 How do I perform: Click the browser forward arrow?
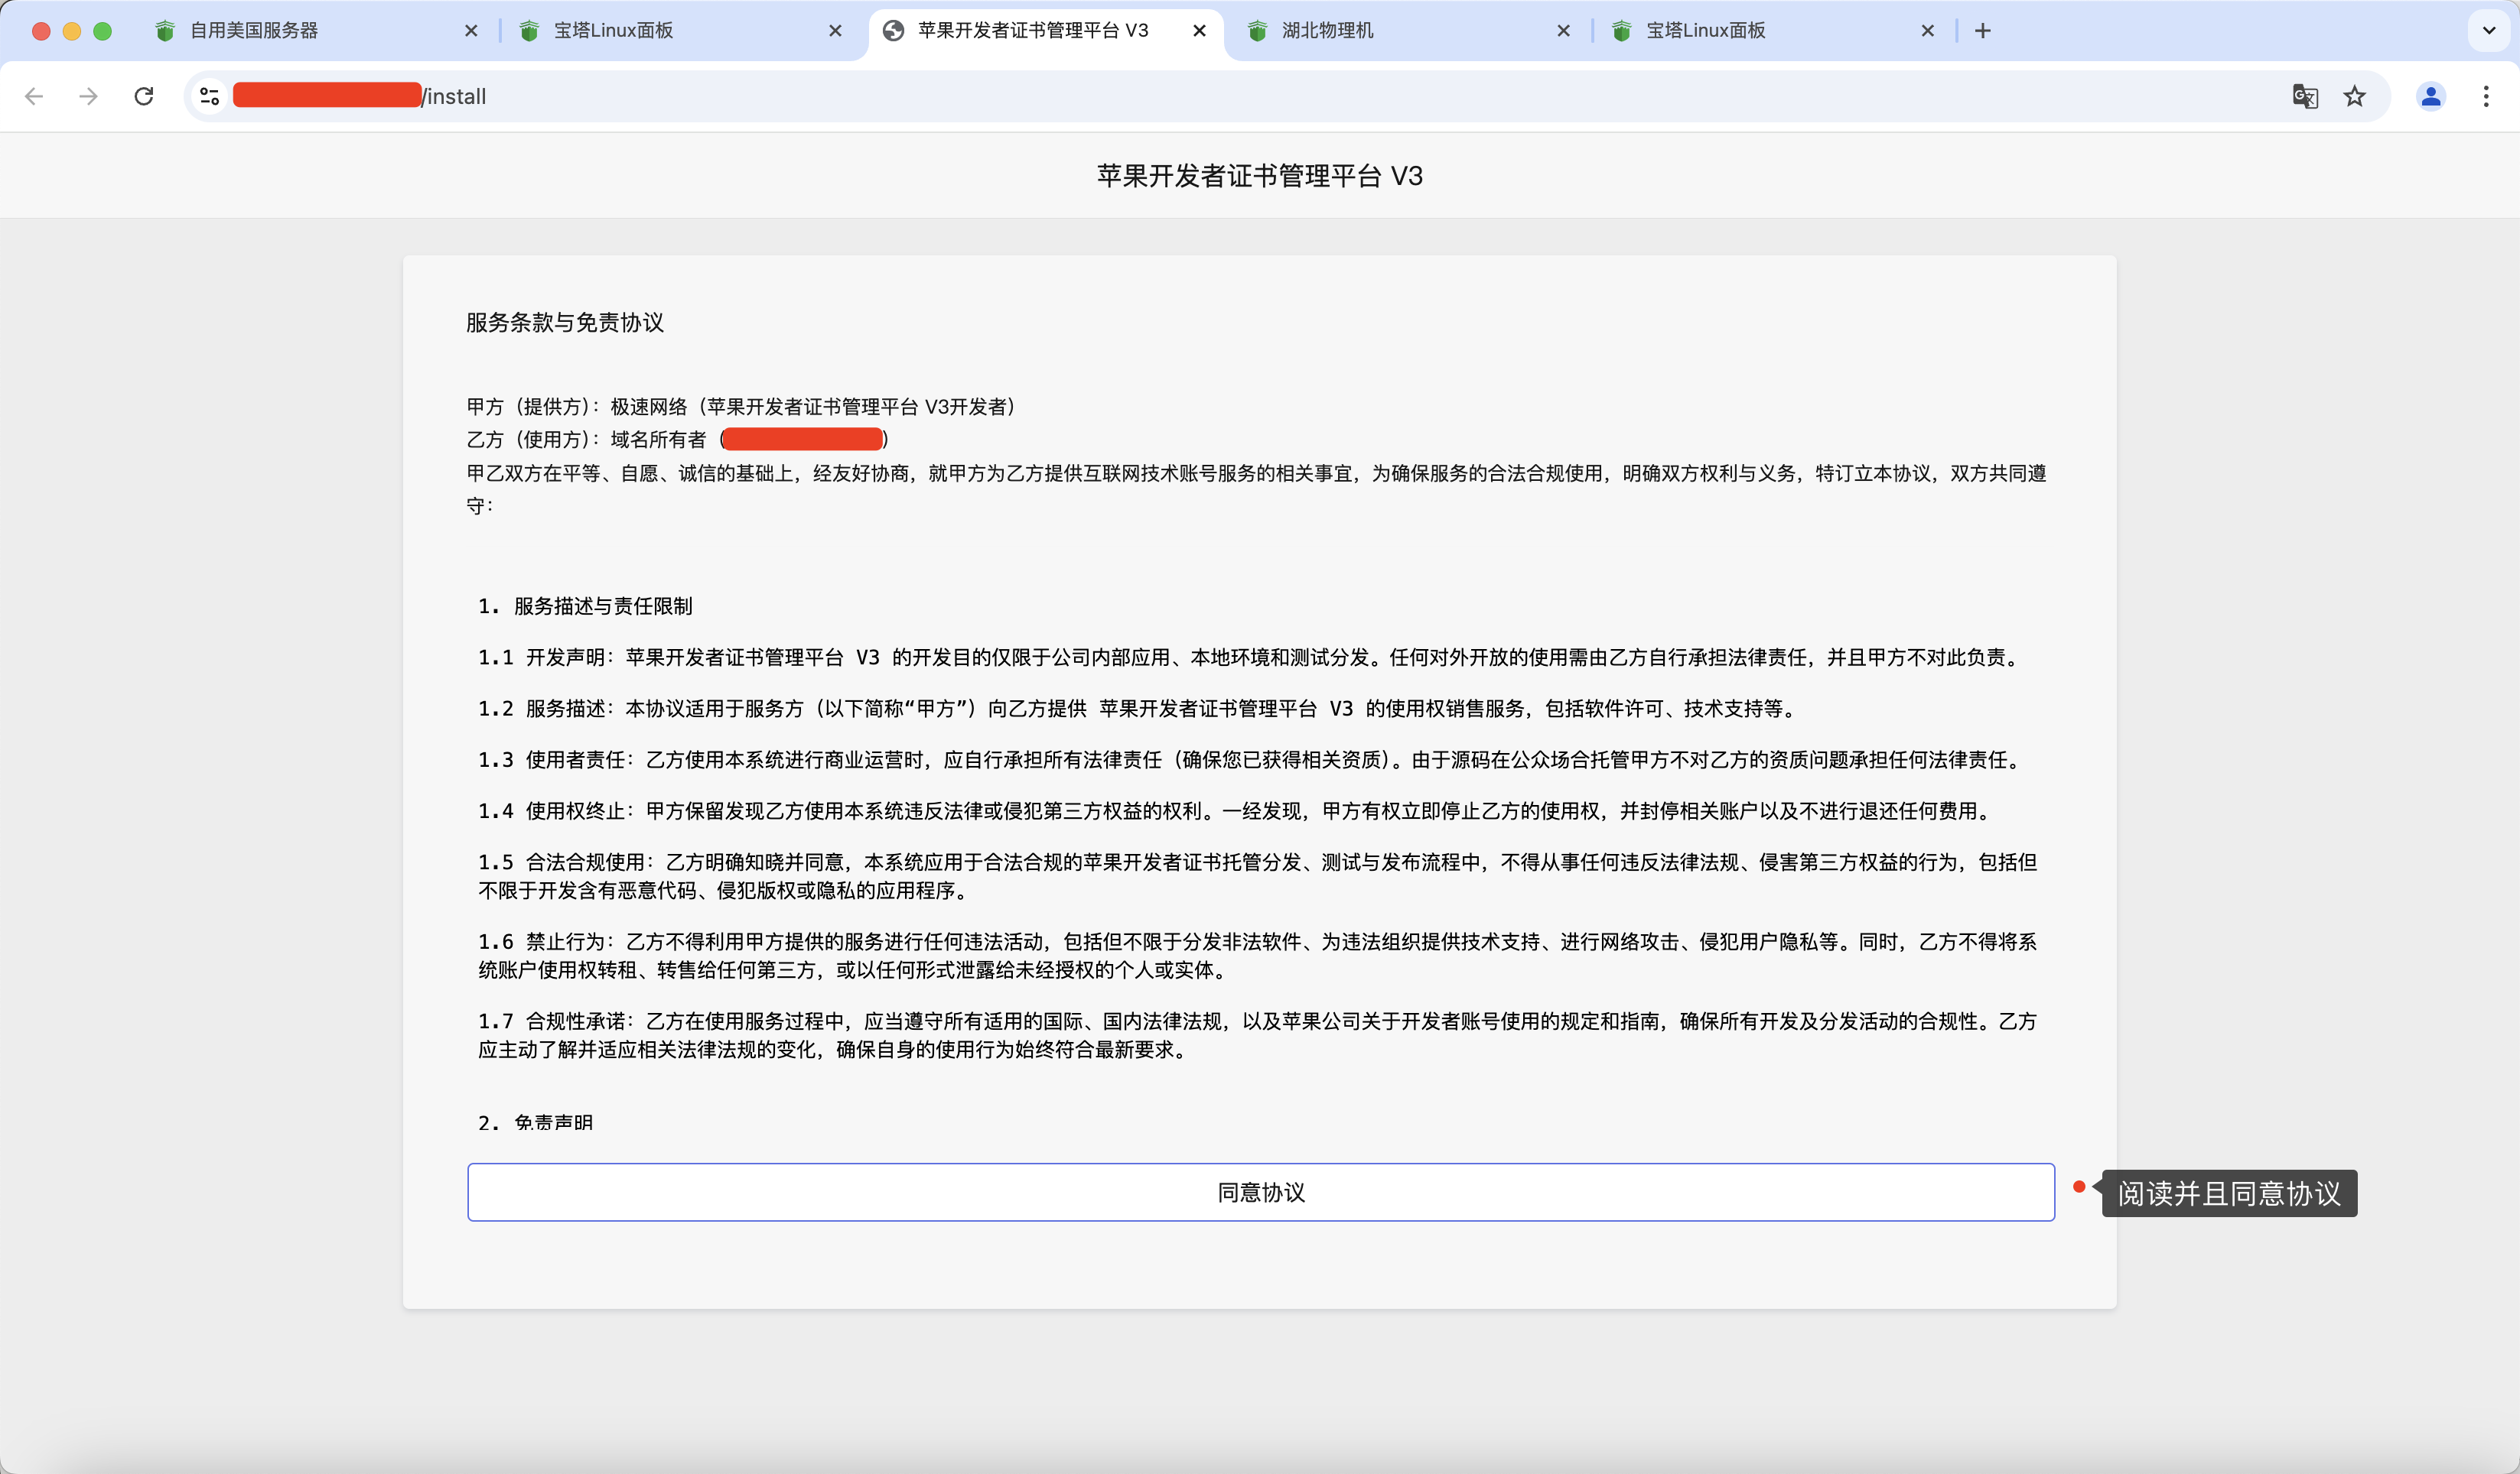(x=89, y=96)
